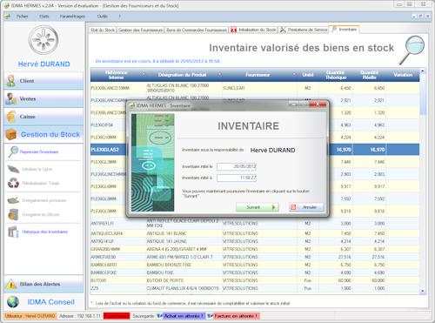Click the euro Caisse icon
The image size is (435, 323).
tap(11, 117)
